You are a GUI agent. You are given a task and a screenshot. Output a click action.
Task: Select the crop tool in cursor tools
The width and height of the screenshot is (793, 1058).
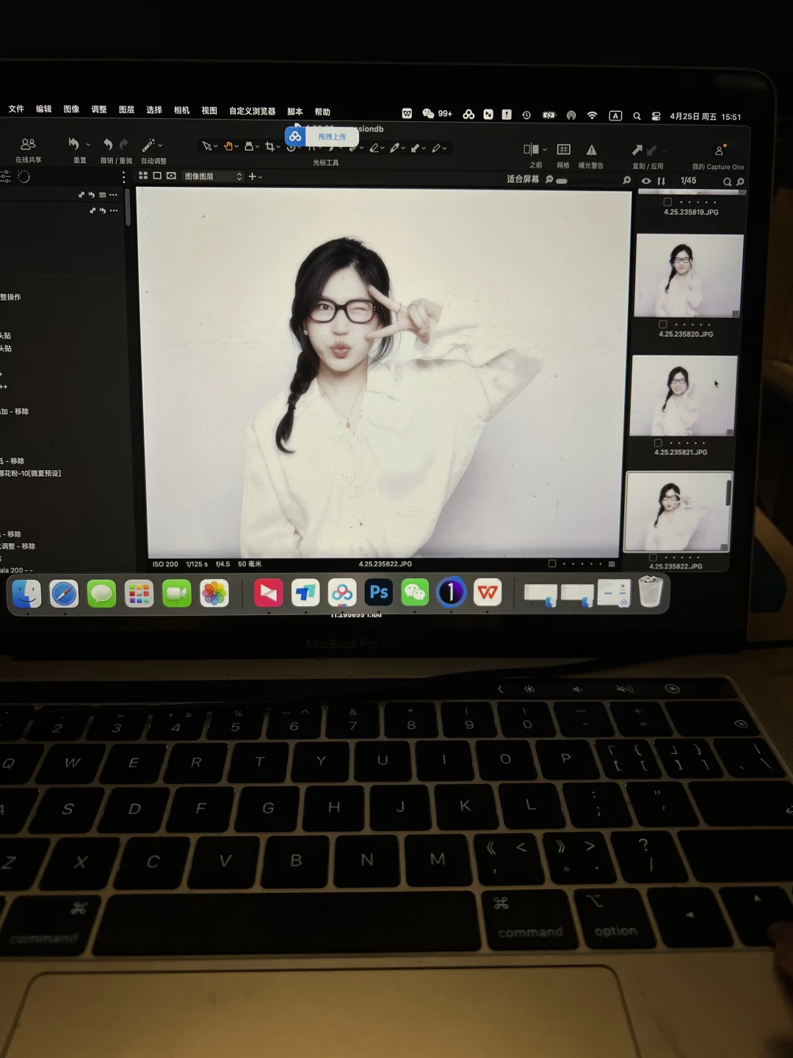click(x=269, y=147)
